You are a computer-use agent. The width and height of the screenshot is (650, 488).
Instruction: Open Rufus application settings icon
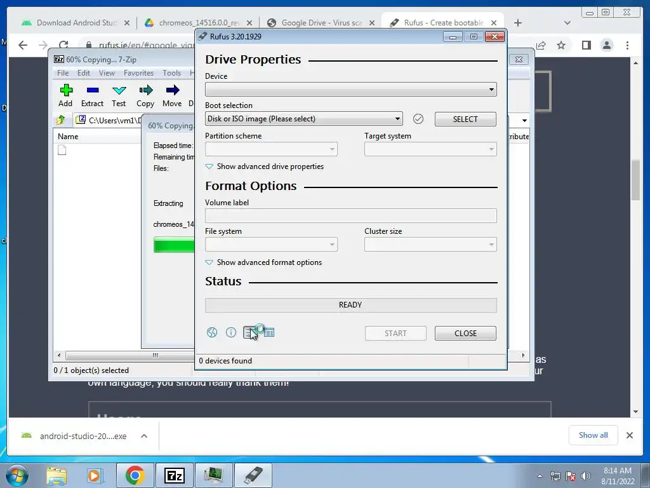pos(250,332)
